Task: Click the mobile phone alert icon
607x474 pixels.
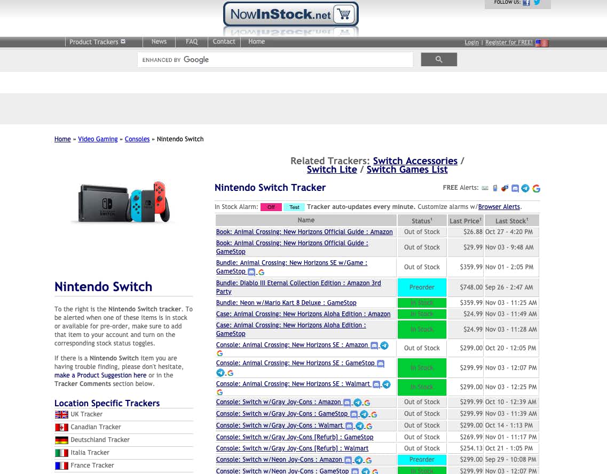Action: point(495,188)
